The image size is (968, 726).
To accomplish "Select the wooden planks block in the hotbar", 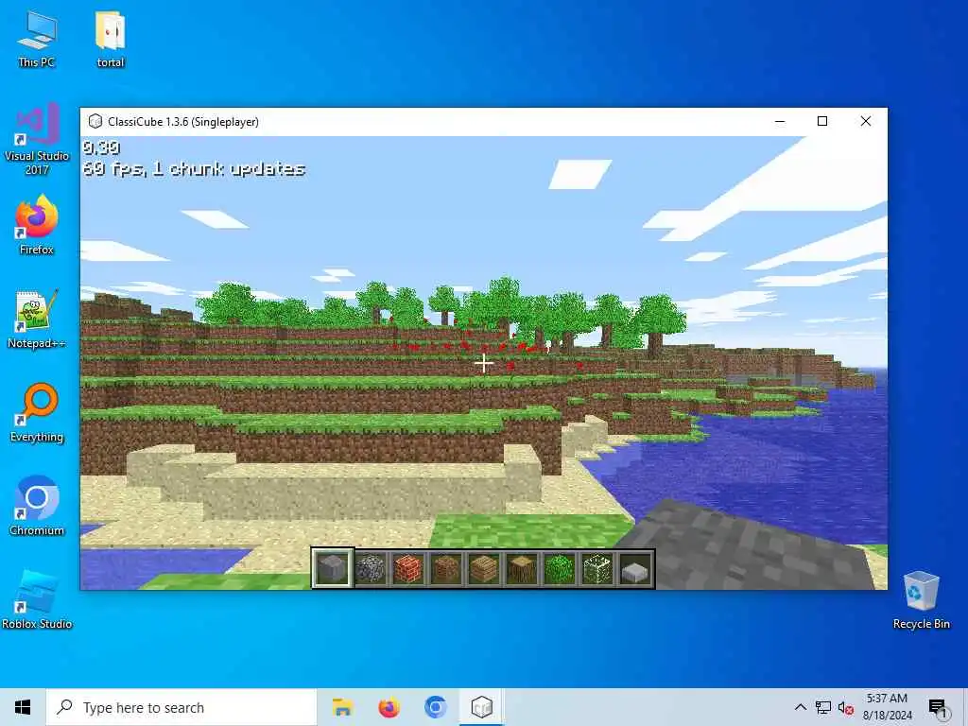I will pos(483,568).
